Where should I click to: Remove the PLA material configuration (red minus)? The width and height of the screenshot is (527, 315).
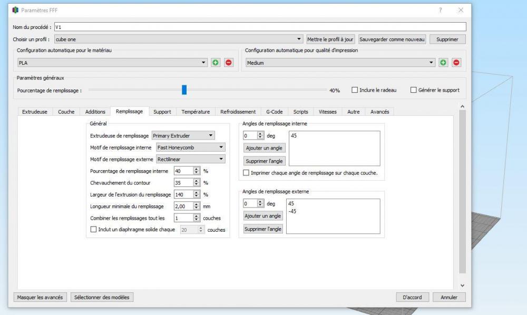(229, 63)
